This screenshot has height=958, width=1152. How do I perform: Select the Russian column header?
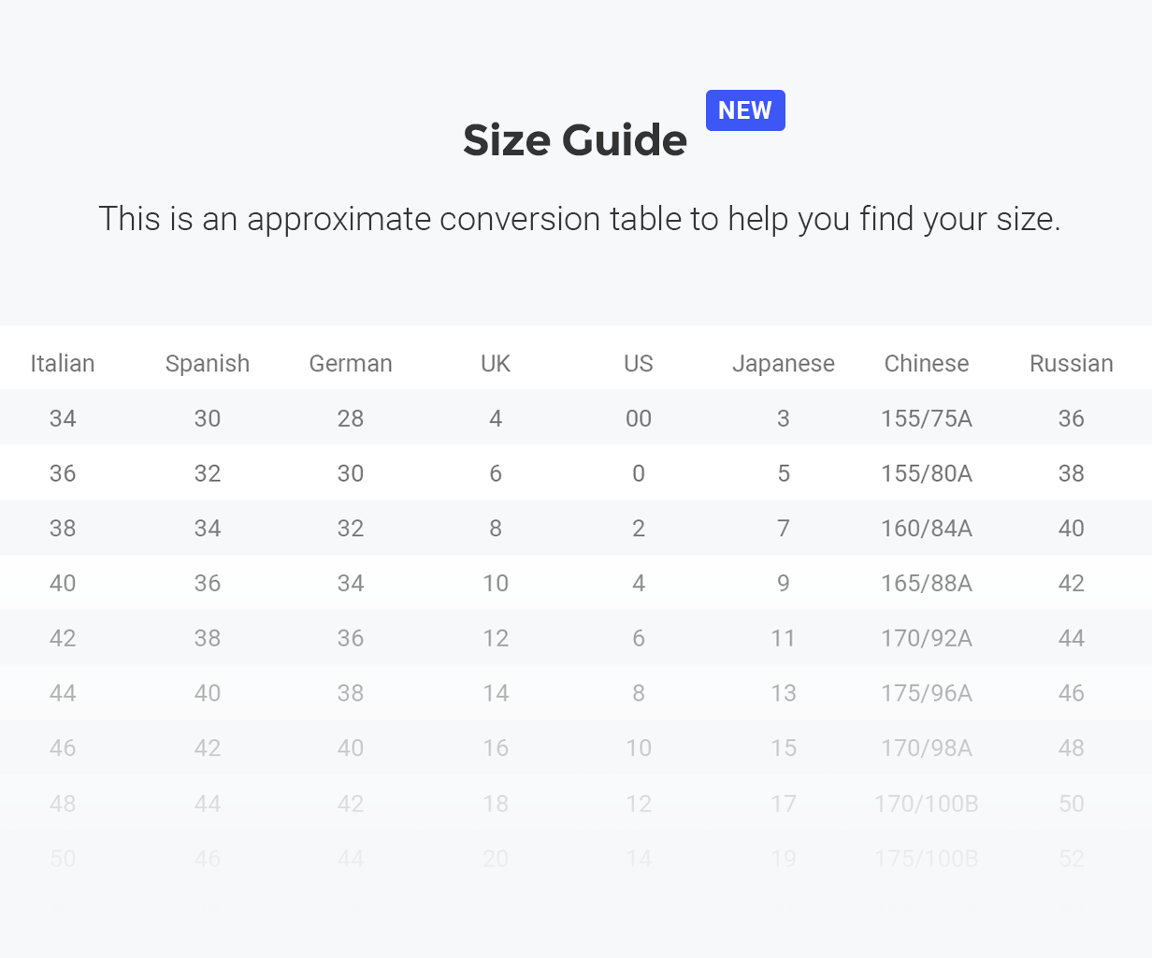click(x=1072, y=363)
